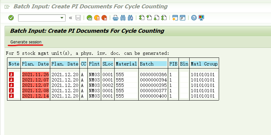Go to First Page icon
Viewport: 271px width, 135px height.
[142, 18]
